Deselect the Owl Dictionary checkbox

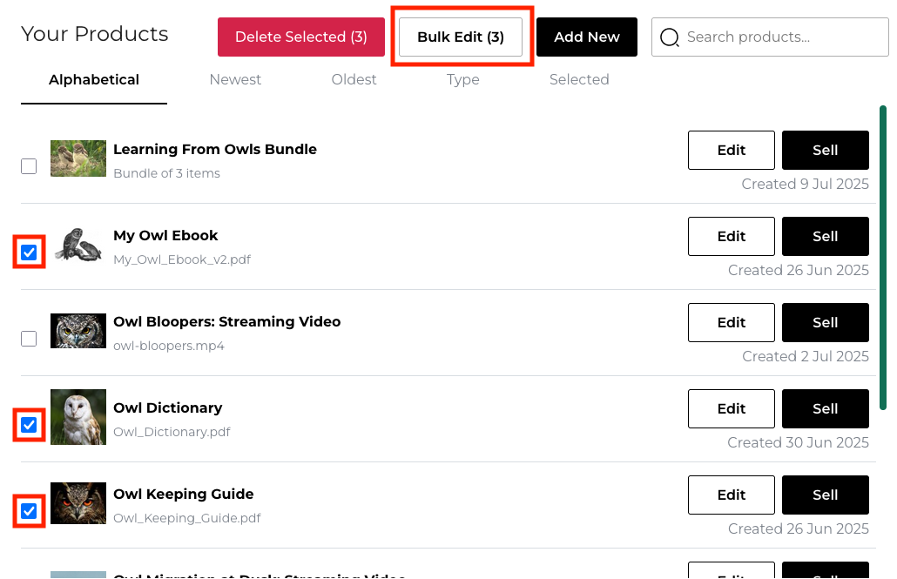[x=29, y=425]
